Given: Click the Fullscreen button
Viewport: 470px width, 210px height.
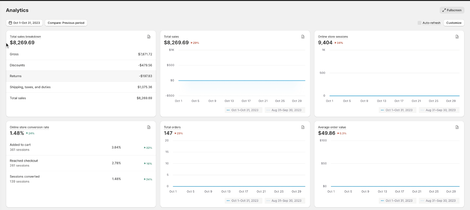Looking at the screenshot, I should click(x=452, y=10).
